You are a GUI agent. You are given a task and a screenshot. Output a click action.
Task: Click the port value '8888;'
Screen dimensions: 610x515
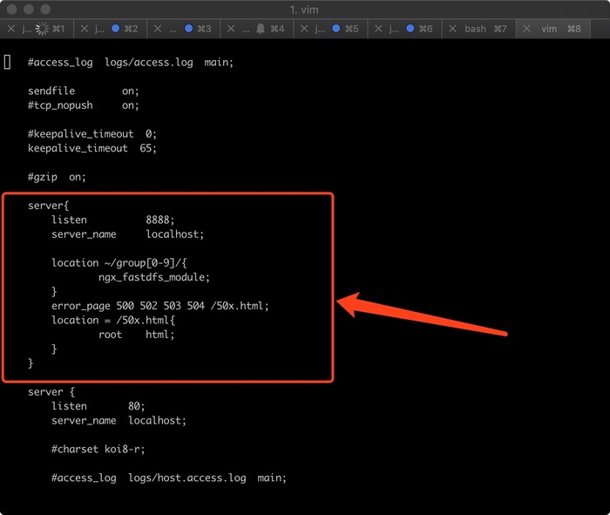click(x=160, y=220)
